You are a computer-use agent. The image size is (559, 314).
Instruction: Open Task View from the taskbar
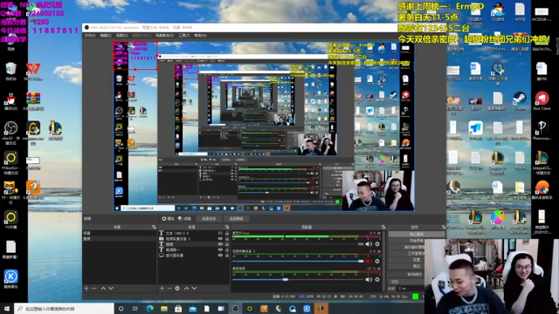click(x=135, y=308)
